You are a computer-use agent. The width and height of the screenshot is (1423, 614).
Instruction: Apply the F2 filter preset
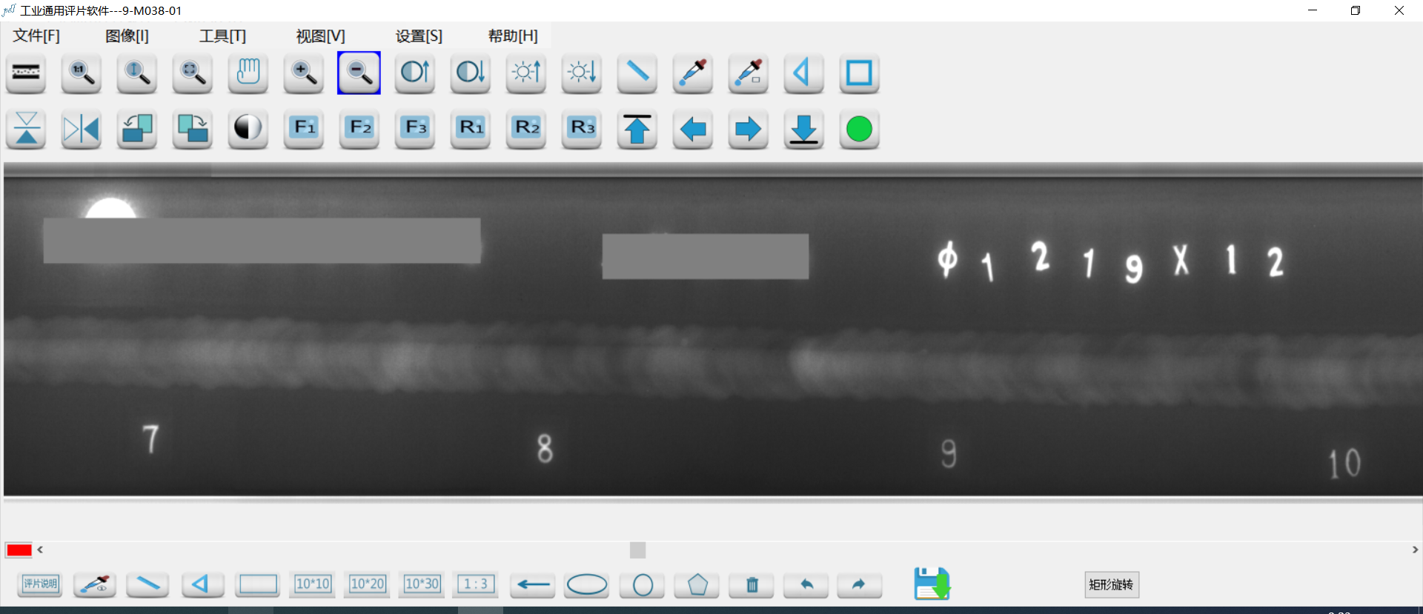[x=359, y=129]
